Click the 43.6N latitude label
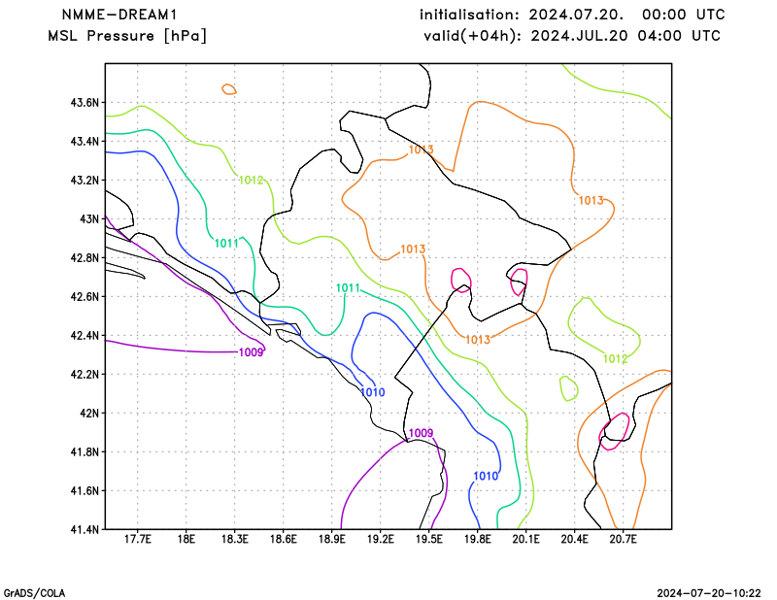The height and width of the screenshot is (600, 777). [85, 103]
